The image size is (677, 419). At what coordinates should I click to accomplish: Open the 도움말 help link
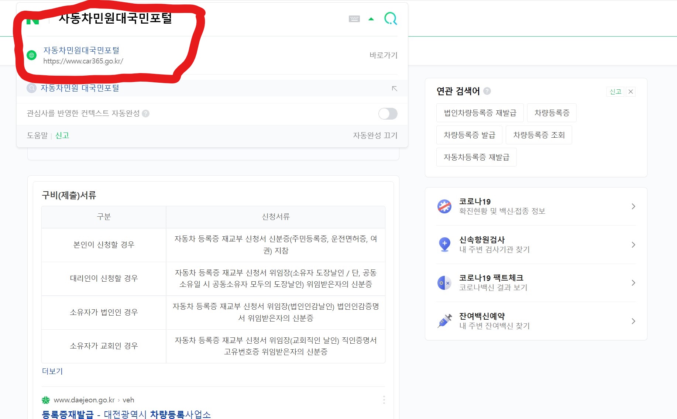[x=37, y=135]
